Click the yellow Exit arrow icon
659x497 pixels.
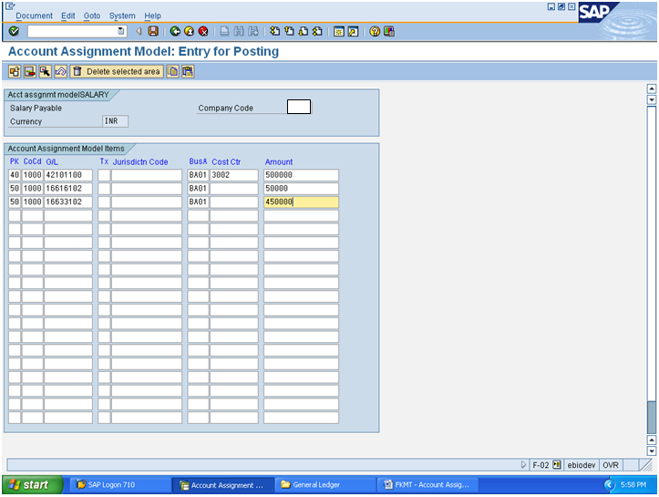pyautogui.click(x=189, y=31)
